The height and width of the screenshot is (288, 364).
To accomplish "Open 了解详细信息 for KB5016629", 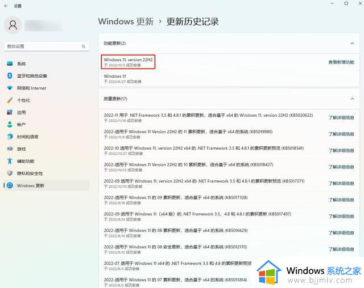I will [x=341, y=232].
